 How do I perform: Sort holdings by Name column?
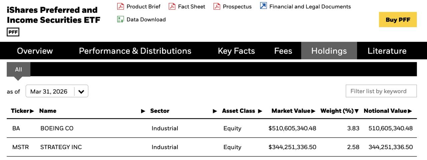tap(48, 111)
